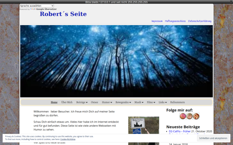Open the Rufnummern menu item

pyautogui.click(x=177, y=102)
